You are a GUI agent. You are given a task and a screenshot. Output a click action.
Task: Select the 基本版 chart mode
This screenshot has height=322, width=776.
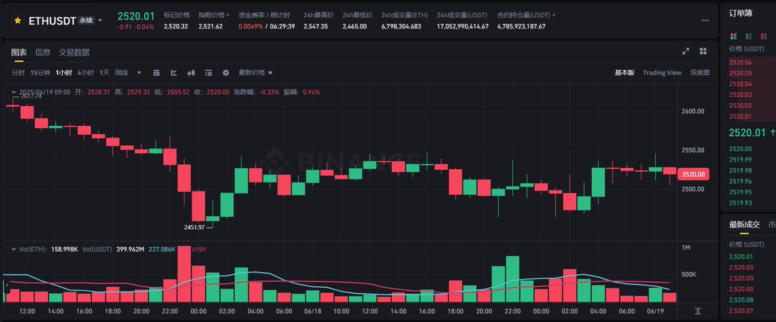pos(624,73)
